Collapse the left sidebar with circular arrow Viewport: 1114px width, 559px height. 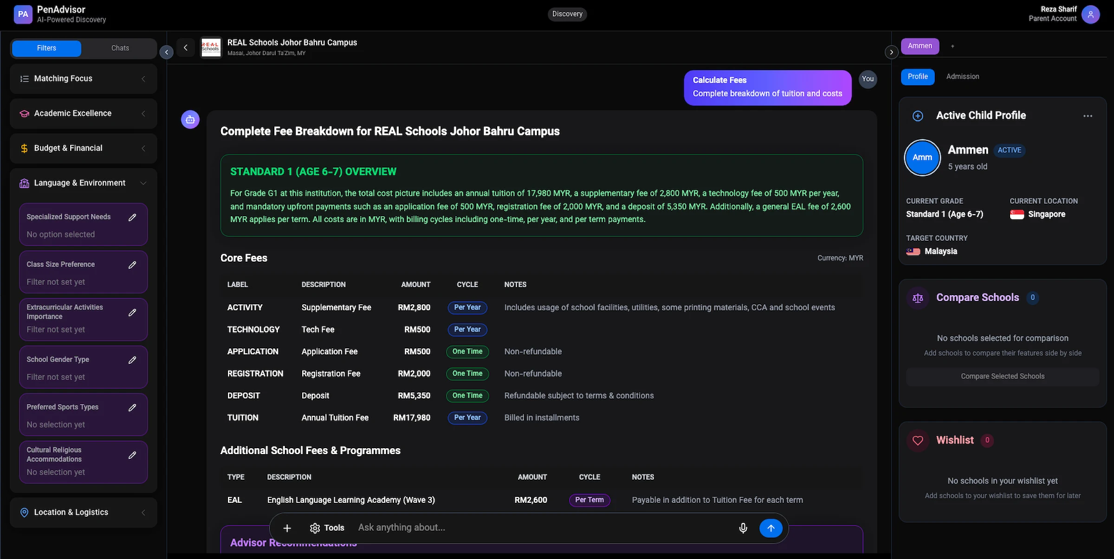pos(167,52)
